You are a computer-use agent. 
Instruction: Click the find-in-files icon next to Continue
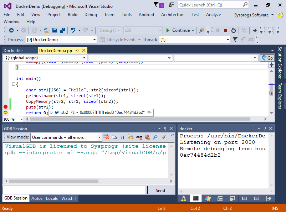coord(202,30)
